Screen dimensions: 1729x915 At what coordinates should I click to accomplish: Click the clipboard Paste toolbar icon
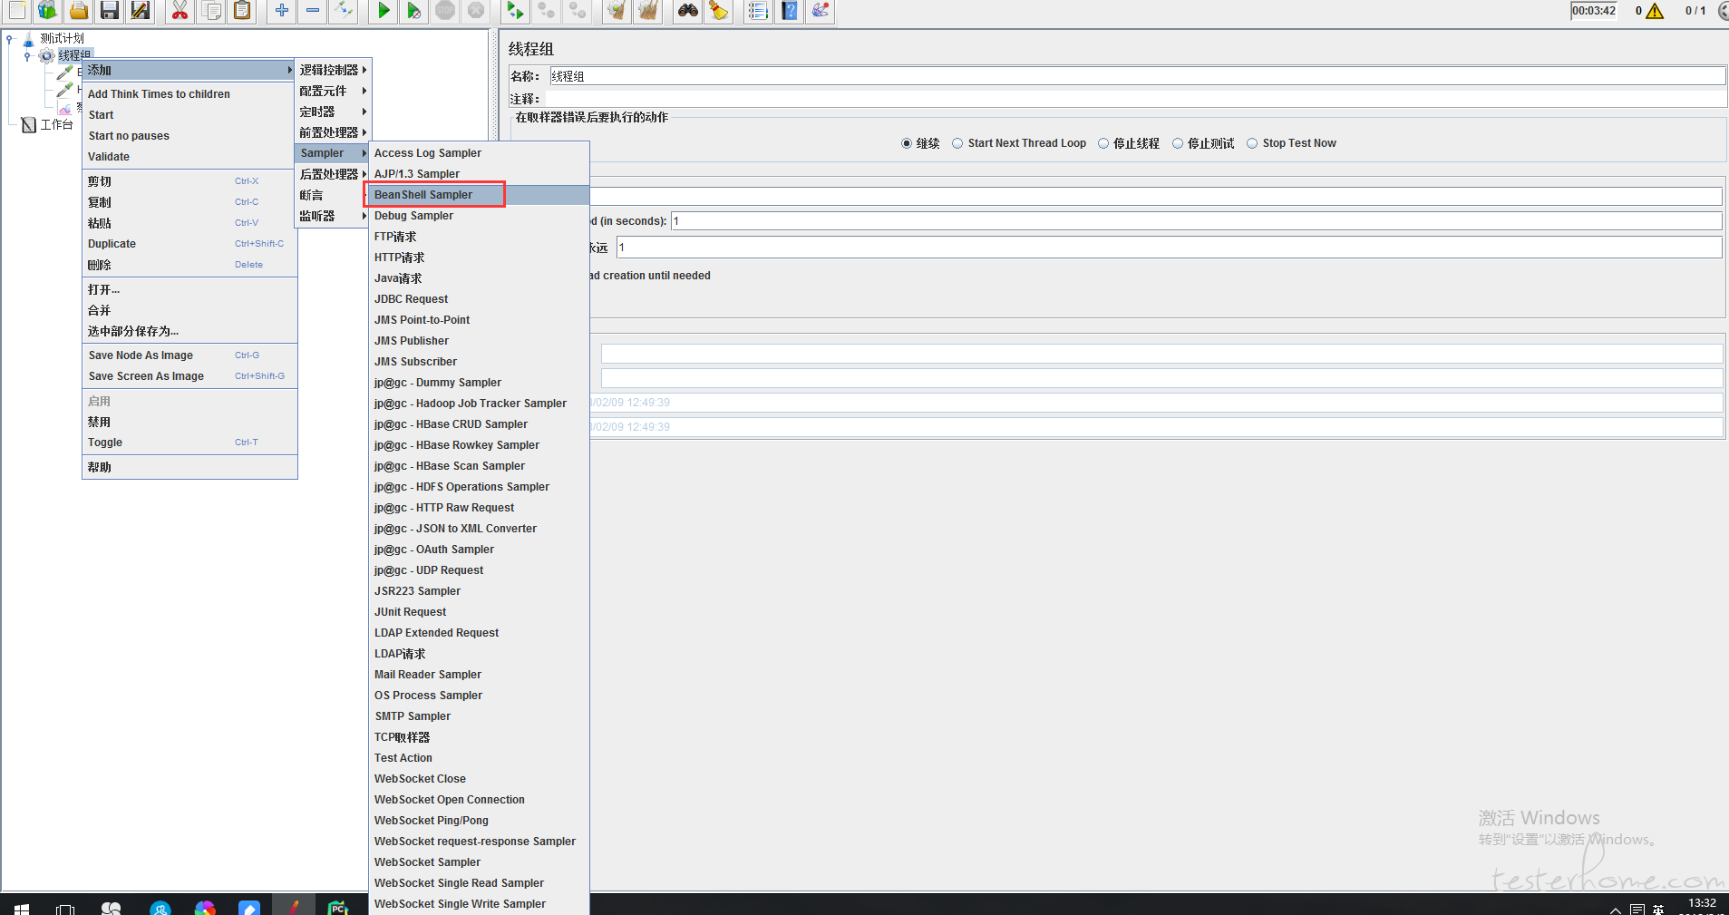(x=242, y=11)
